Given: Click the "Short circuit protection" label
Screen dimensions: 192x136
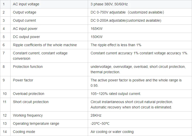Looking at the screenshot, I should coord(31,102).
